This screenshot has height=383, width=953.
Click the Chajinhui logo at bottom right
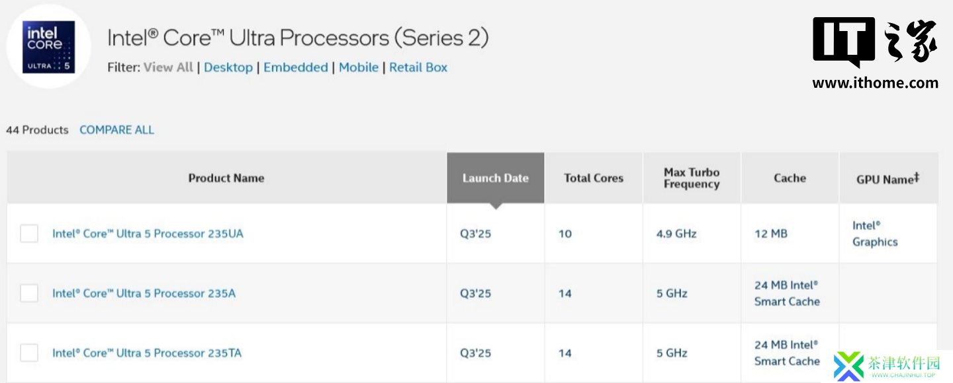pyautogui.click(x=887, y=366)
